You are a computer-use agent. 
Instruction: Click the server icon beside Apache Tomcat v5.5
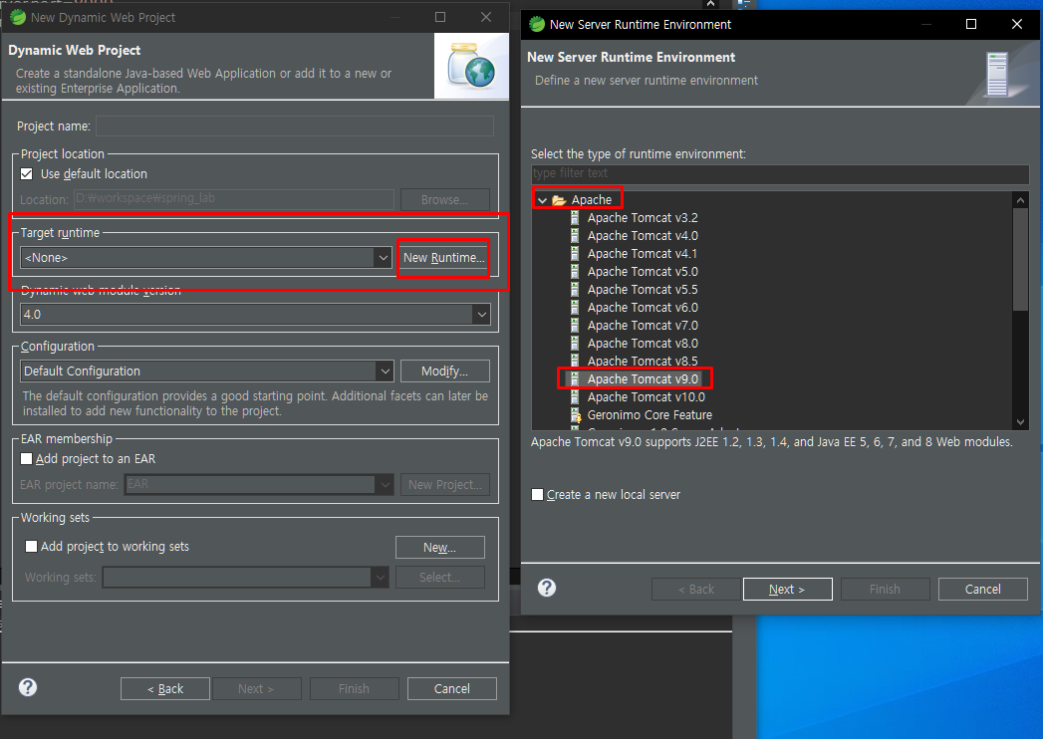click(x=575, y=290)
